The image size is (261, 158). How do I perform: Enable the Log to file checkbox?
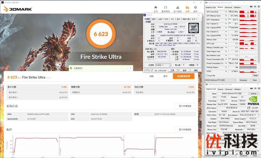click(207, 75)
